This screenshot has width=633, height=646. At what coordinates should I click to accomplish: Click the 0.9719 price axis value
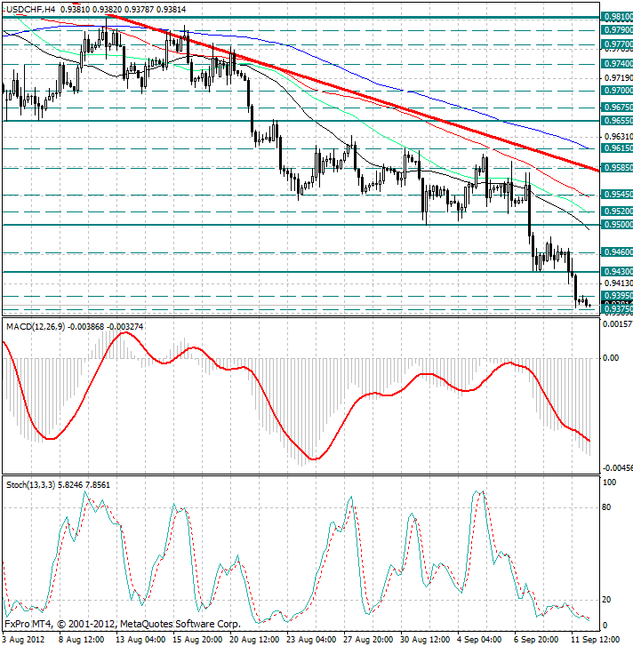click(618, 78)
